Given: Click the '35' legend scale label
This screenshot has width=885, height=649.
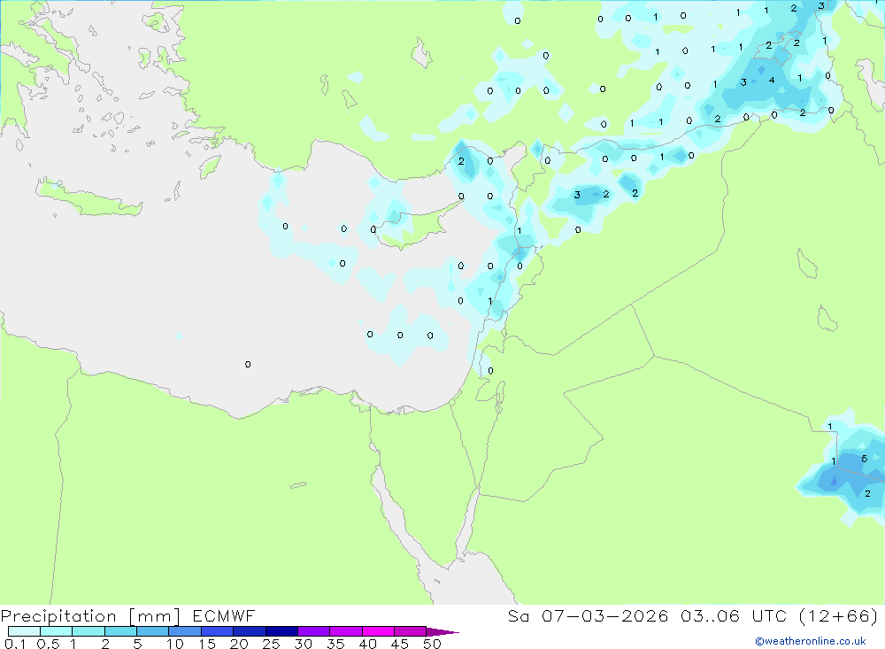Looking at the screenshot, I should click(x=335, y=644).
